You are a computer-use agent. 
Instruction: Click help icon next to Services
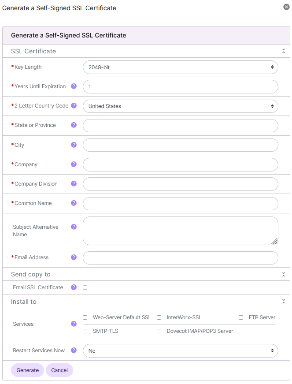click(x=74, y=324)
